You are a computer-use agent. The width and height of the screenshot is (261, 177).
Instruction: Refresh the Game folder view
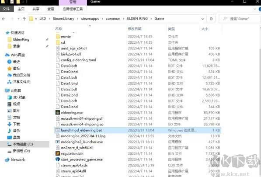(211, 19)
